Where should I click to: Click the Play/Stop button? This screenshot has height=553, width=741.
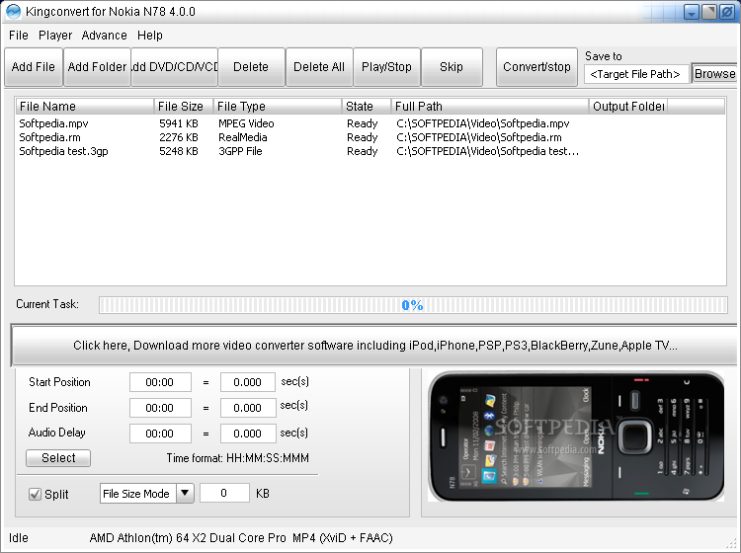click(386, 67)
